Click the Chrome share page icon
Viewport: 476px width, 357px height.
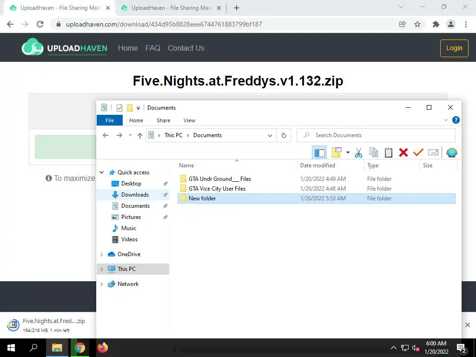click(x=402, y=24)
